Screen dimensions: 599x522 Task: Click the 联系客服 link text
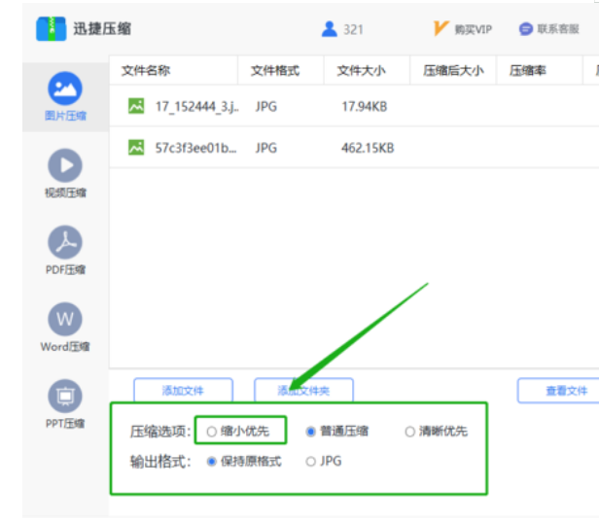click(558, 29)
